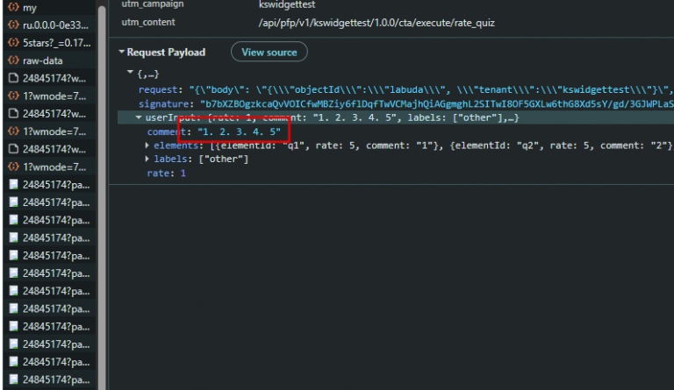Image resolution: width=674 pixels, height=390 pixels.
Task: Click the utm_campaign parameter name
Action: click(x=153, y=4)
